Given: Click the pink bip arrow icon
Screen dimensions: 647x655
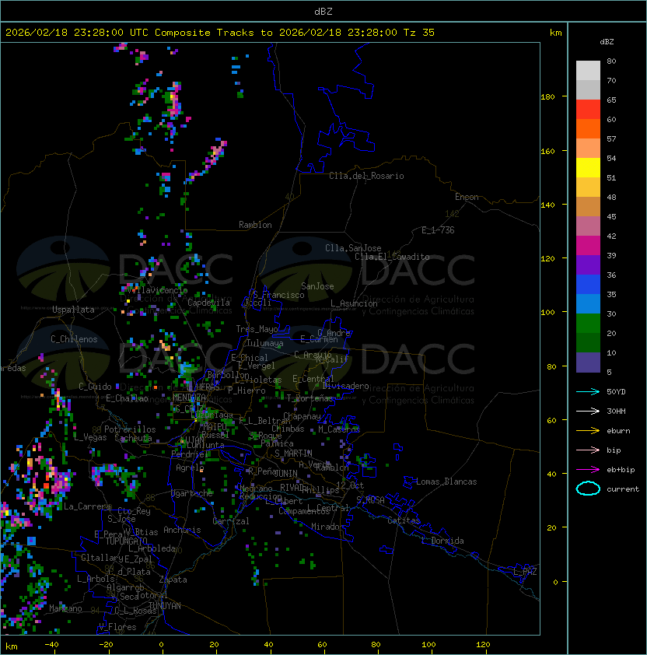Looking at the screenshot, I should click(588, 450).
